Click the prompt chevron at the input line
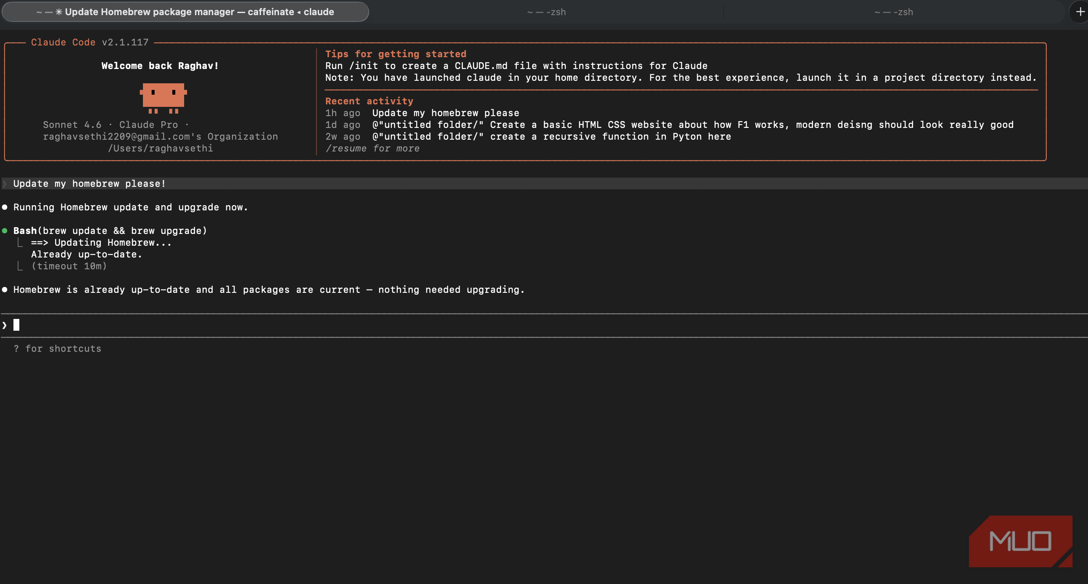1088x584 pixels. 5,325
